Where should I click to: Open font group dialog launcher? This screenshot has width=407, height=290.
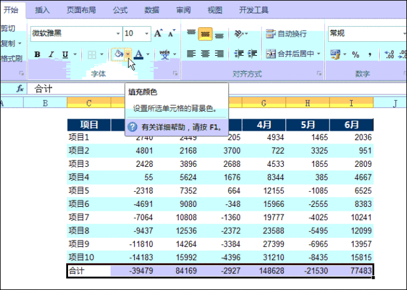(176, 74)
